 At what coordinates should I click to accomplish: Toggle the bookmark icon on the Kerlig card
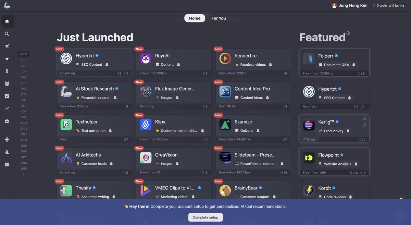(364, 118)
